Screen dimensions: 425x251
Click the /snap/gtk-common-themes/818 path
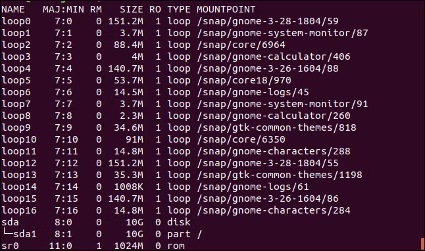point(277,127)
